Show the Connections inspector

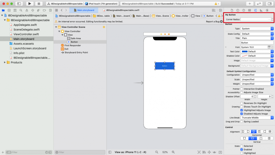click(267, 10)
